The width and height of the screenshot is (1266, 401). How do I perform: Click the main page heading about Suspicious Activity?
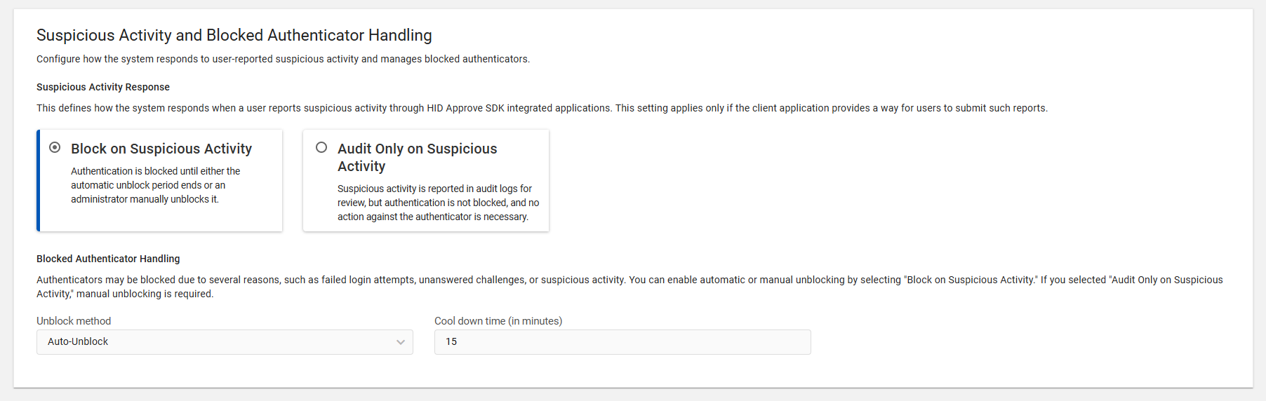coord(234,35)
